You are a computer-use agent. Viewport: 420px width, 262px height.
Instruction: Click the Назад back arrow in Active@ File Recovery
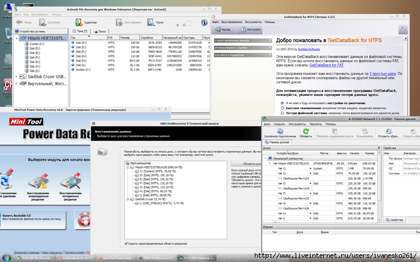point(19,22)
